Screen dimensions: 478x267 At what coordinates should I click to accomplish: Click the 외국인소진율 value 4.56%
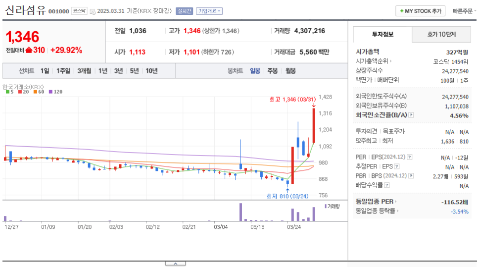click(x=459, y=115)
